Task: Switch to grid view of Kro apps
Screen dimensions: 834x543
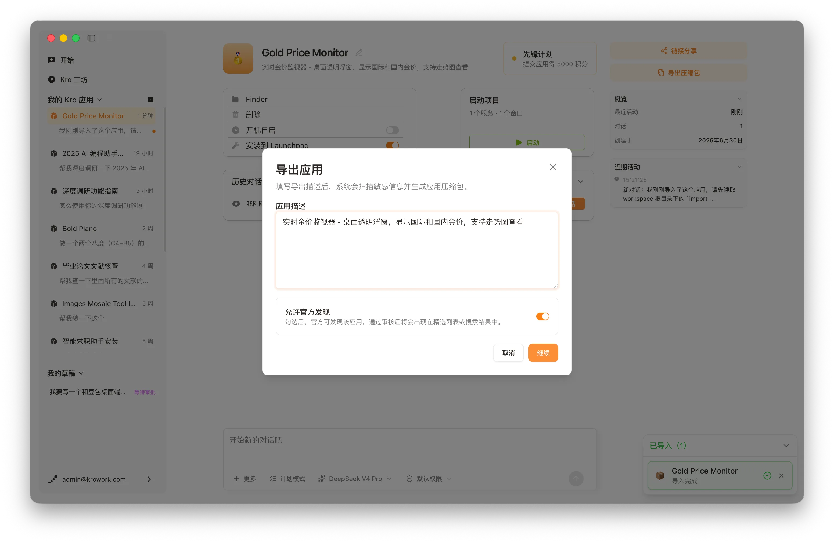Action: (x=150, y=100)
